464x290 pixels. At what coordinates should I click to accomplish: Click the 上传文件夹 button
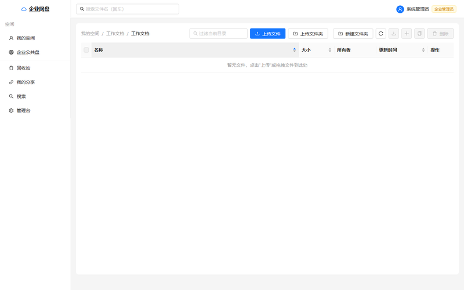tap(308, 34)
